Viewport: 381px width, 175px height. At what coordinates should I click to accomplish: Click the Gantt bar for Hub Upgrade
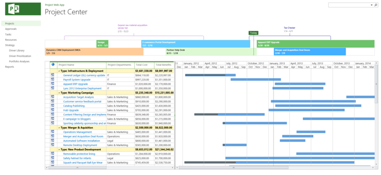pyautogui.click(x=306, y=110)
